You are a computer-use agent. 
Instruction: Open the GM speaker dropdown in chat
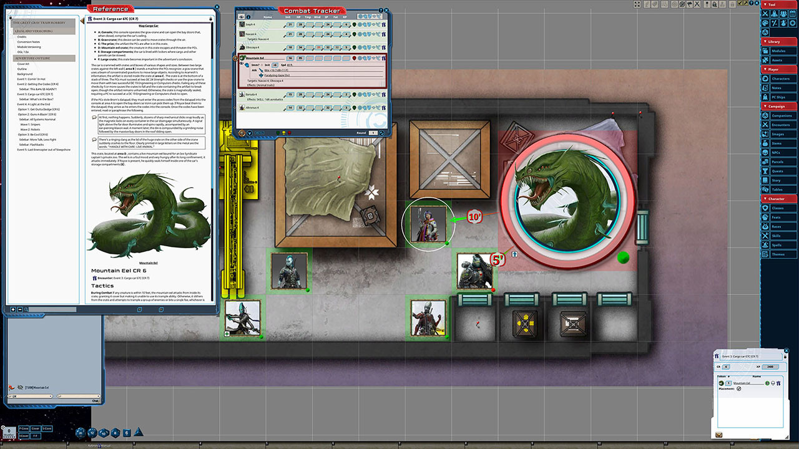pos(31,396)
